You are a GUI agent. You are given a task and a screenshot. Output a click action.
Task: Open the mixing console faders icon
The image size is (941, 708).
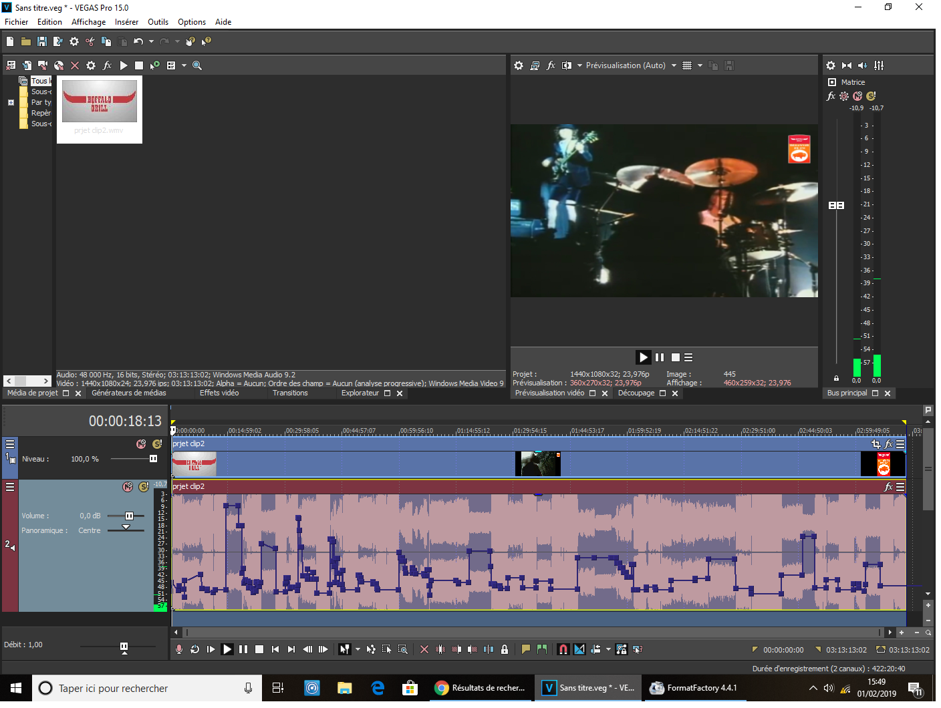click(879, 65)
